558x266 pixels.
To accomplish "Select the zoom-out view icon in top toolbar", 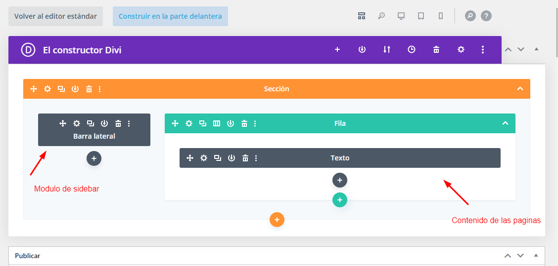I will [381, 16].
